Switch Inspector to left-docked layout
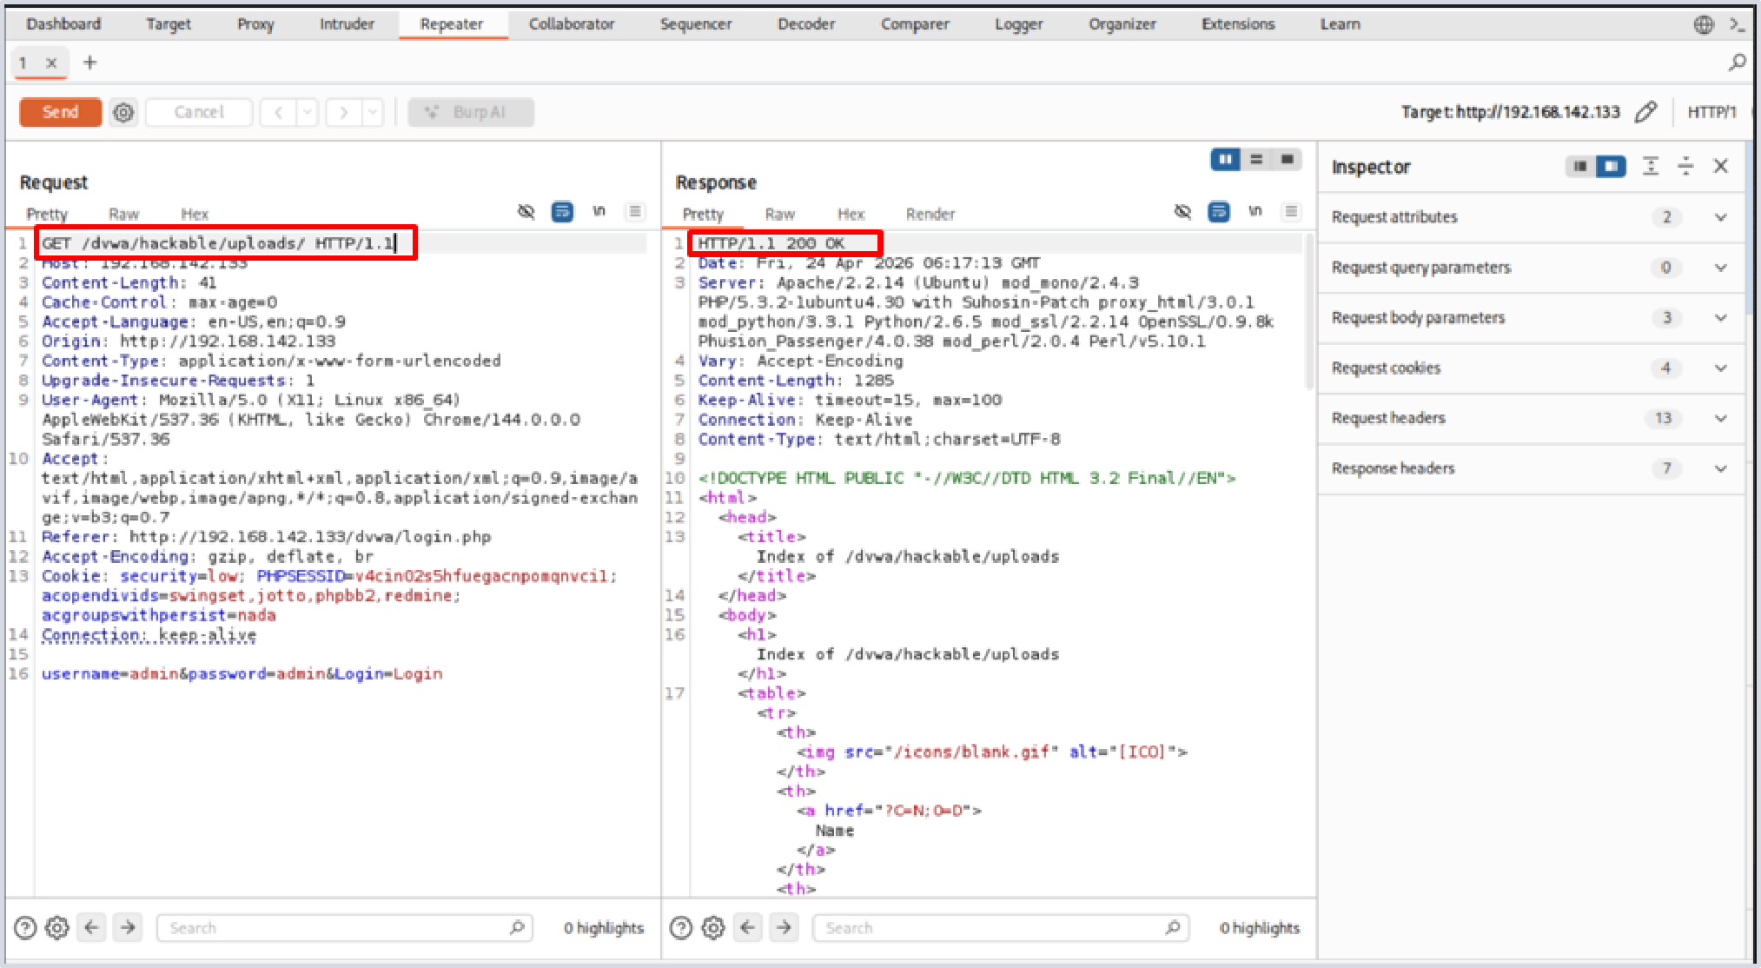Screen dimensions: 1761x968 pyautogui.click(x=1580, y=166)
